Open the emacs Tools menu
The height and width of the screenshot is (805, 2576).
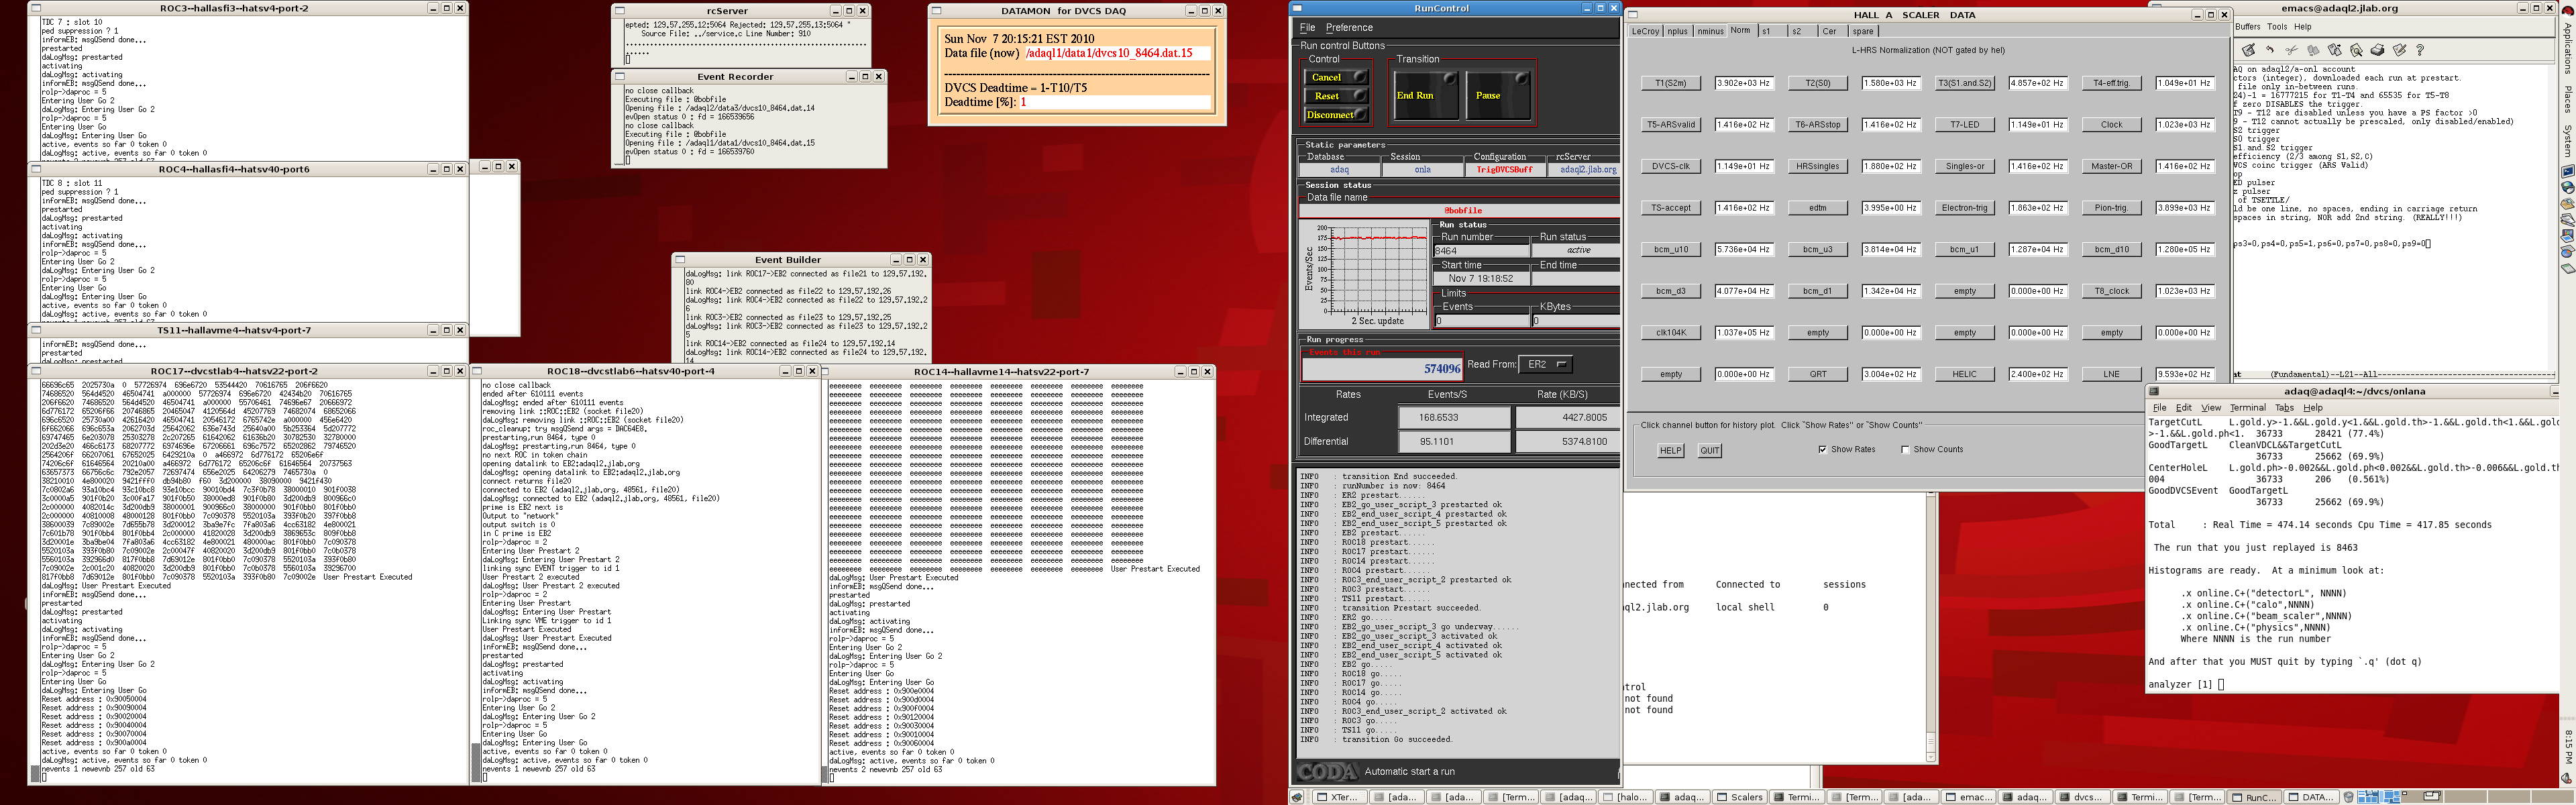click(2277, 27)
